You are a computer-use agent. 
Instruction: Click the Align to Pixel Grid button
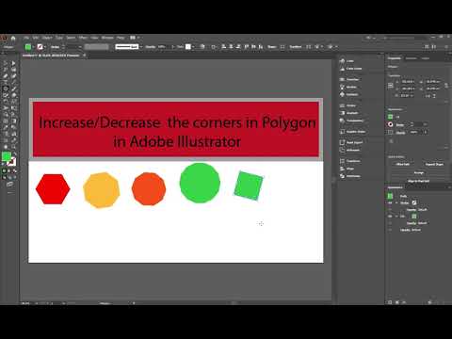419,181
